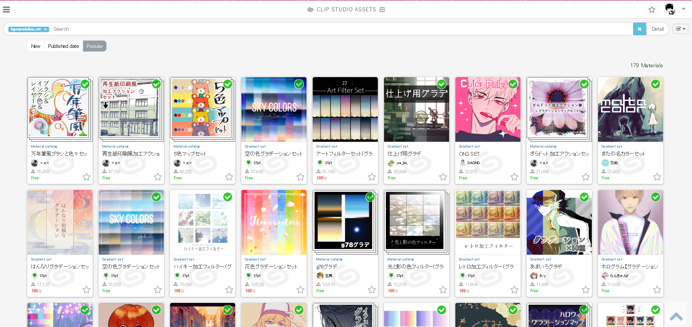Open the 万年筆風ブラシと色々セッ title link
Screen dimensions: 692x327
[x=59, y=154]
